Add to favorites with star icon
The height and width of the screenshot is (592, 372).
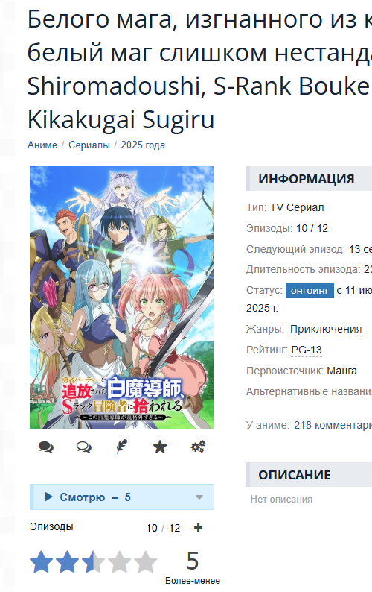click(160, 447)
